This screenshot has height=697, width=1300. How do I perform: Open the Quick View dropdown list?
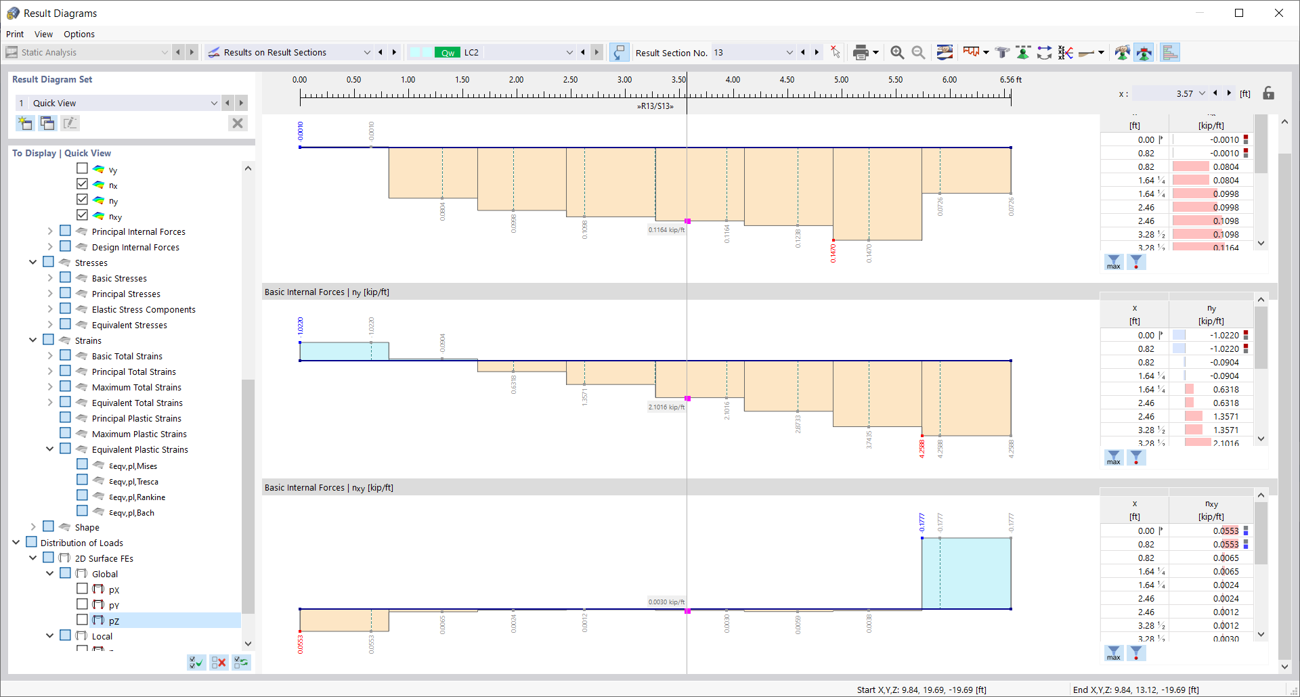click(x=214, y=103)
